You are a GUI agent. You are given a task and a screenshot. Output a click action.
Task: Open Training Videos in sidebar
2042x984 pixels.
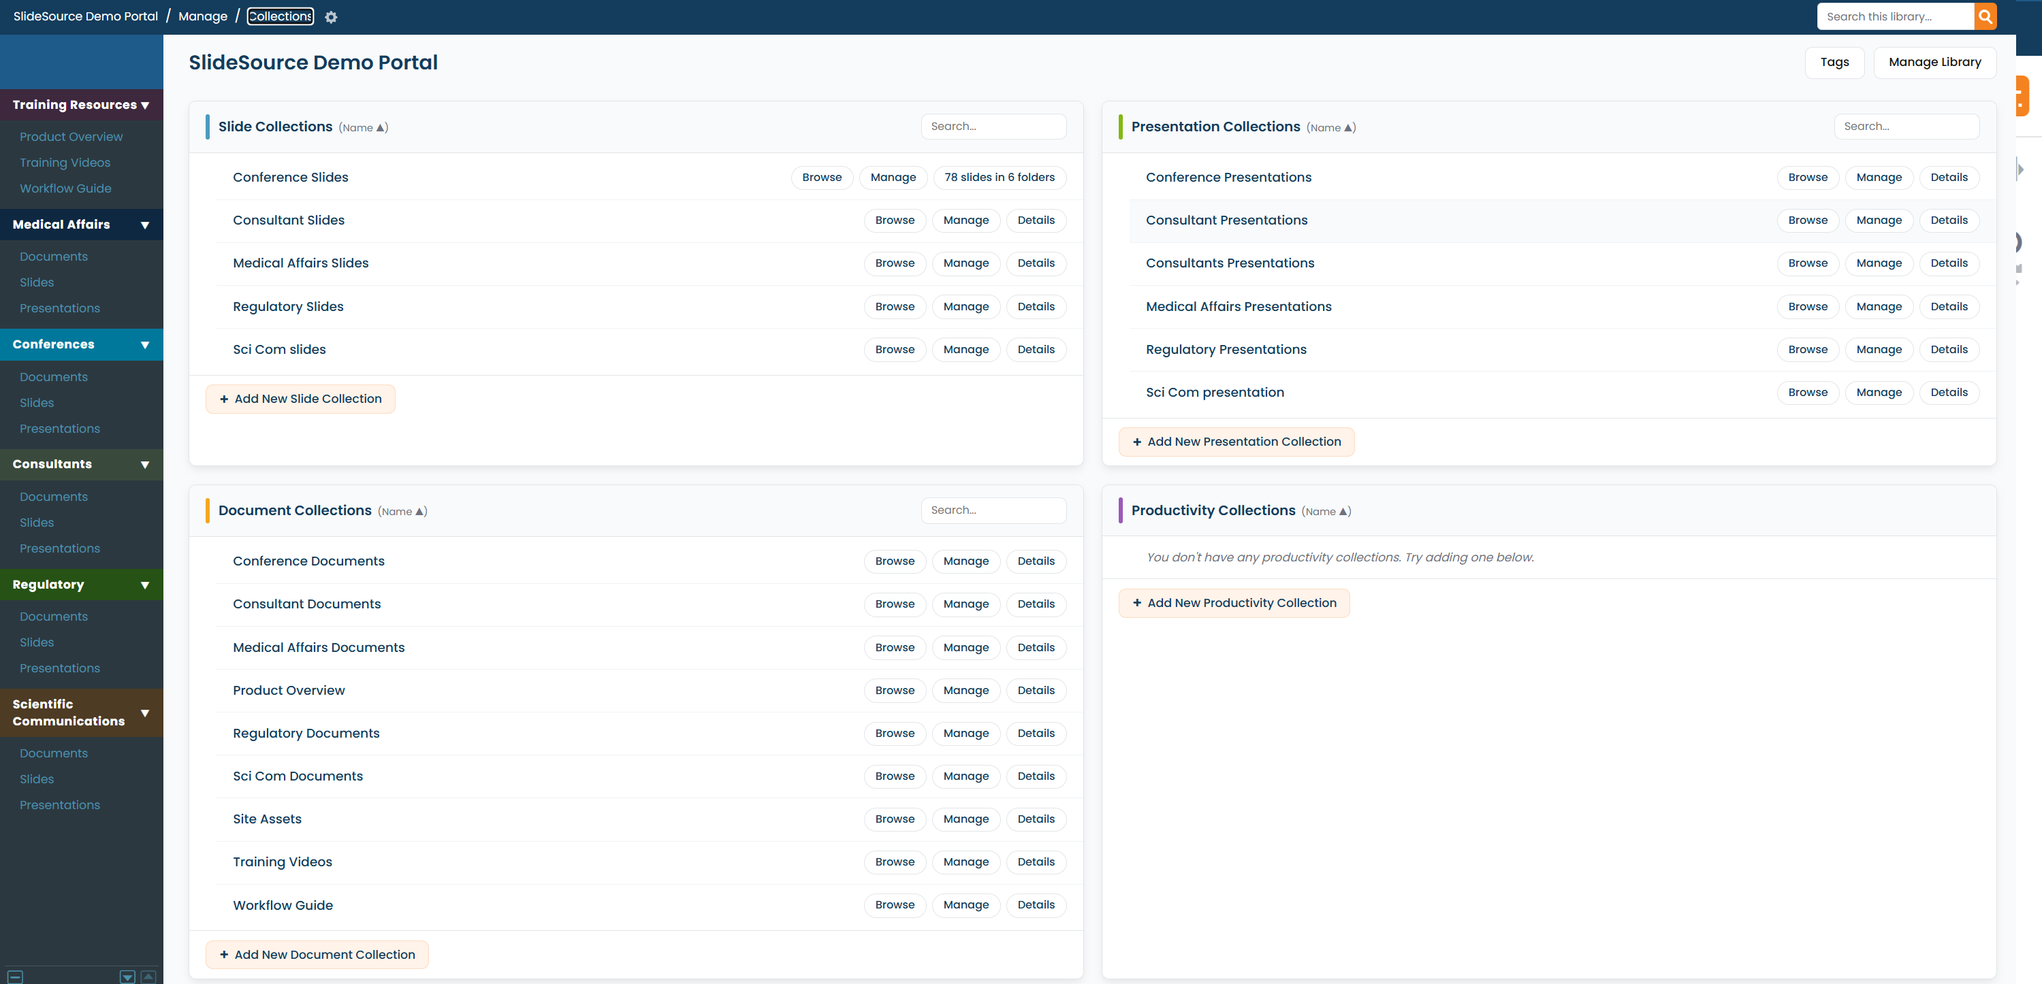click(65, 163)
